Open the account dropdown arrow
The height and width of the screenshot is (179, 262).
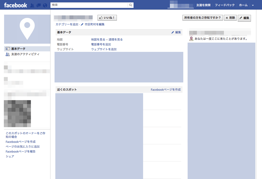(253, 5)
